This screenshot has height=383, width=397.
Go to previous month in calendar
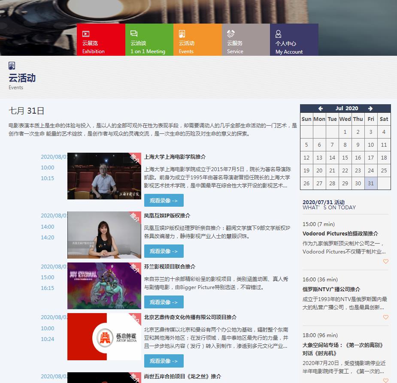click(x=320, y=109)
